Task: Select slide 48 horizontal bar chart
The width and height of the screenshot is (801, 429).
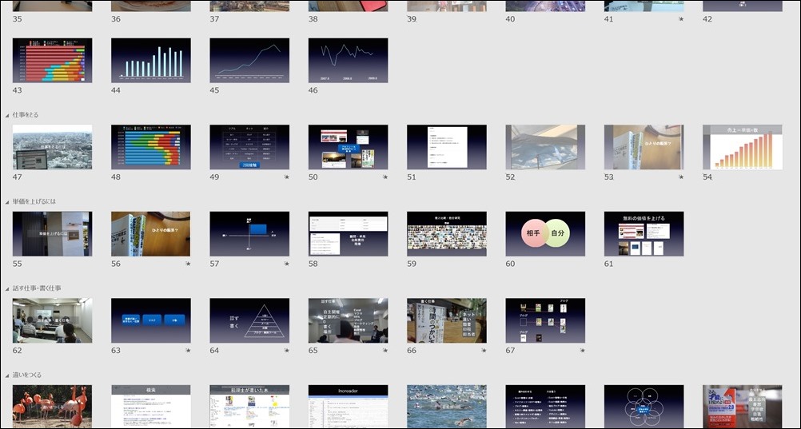Action: [151, 147]
